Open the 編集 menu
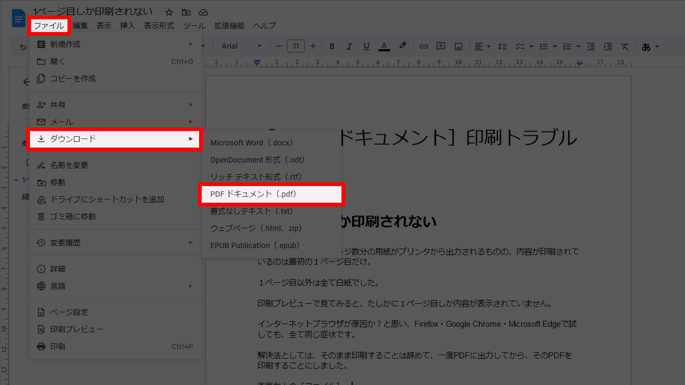 pyautogui.click(x=80, y=26)
